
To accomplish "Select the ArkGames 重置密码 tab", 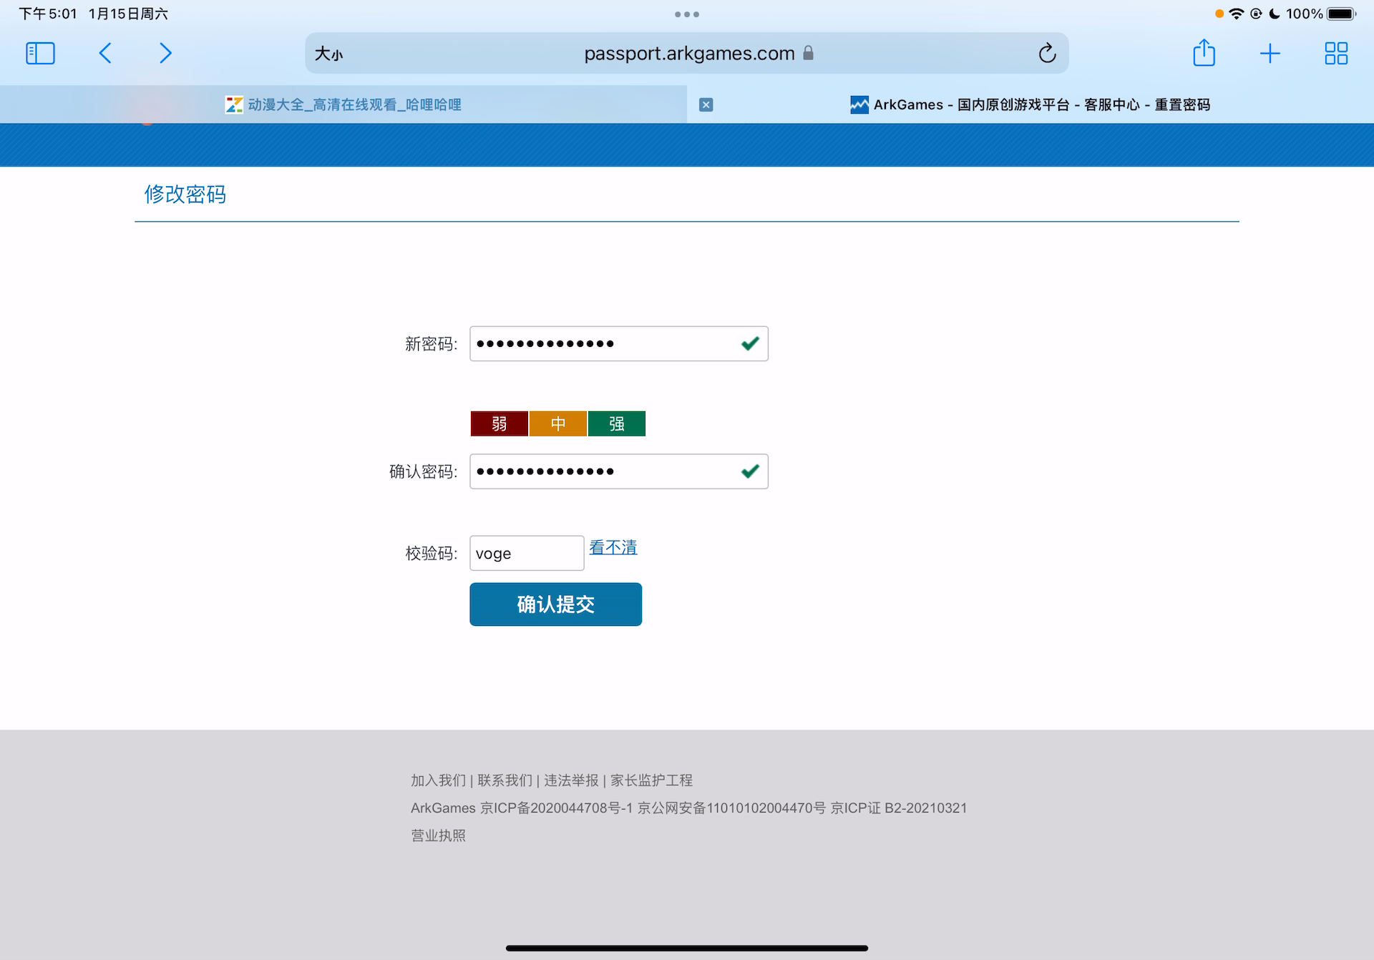I will pyautogui.click(x=1030, y=104).
